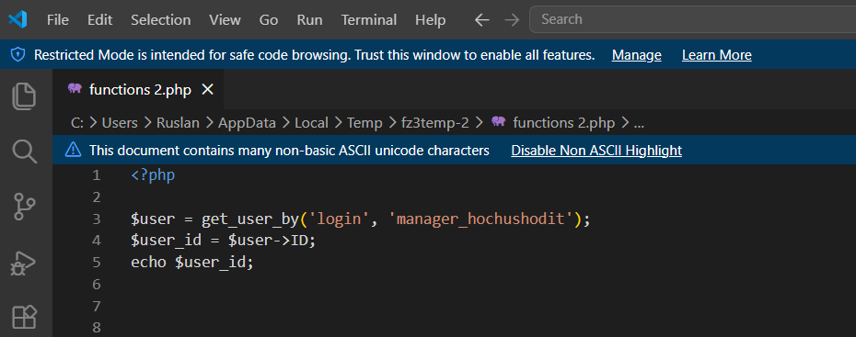Open the Explorer view in activity bar

(x=24, y=96)
